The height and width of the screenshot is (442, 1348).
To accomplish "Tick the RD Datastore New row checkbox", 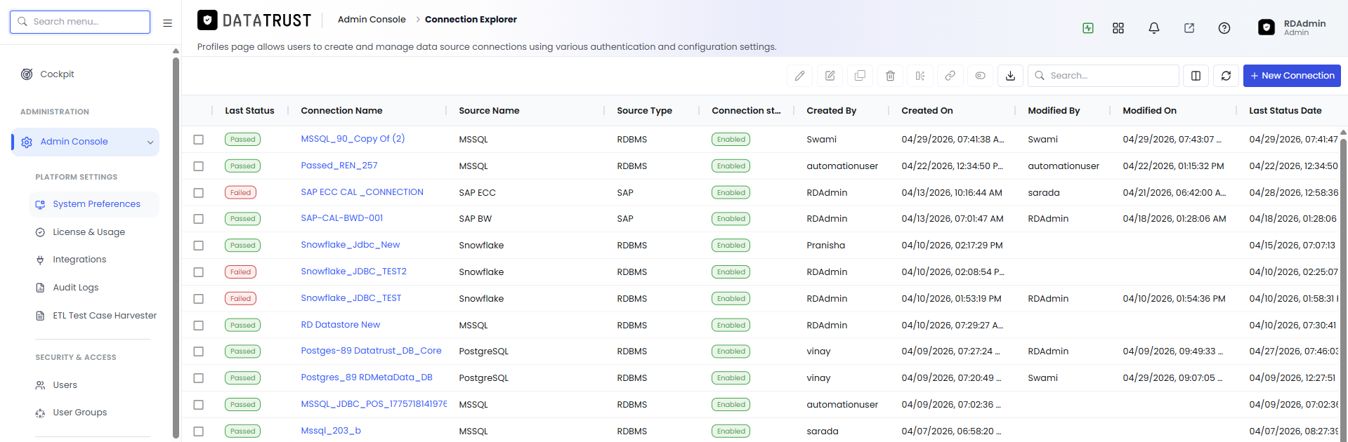I will (x=199, y=326).
